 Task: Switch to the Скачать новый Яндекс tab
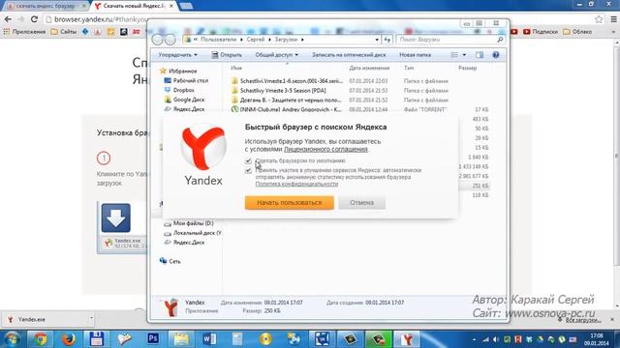134,6
